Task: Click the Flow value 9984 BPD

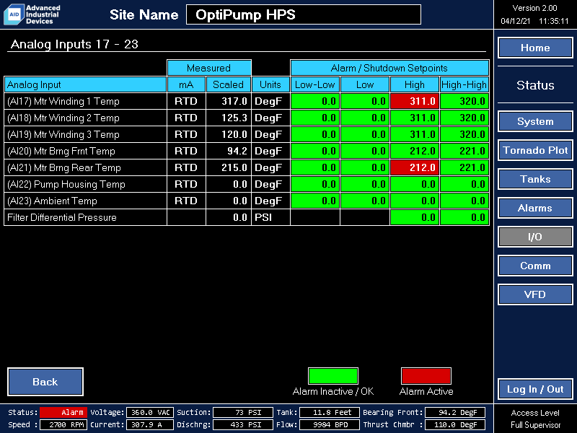Action: (330, 424)
